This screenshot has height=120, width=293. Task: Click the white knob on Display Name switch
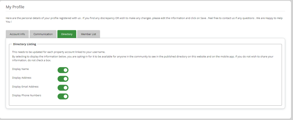[65, 70]
